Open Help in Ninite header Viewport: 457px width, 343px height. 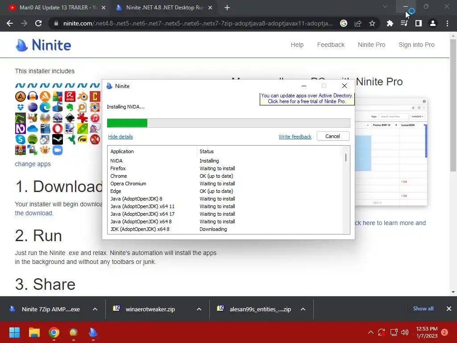(297, 45)
